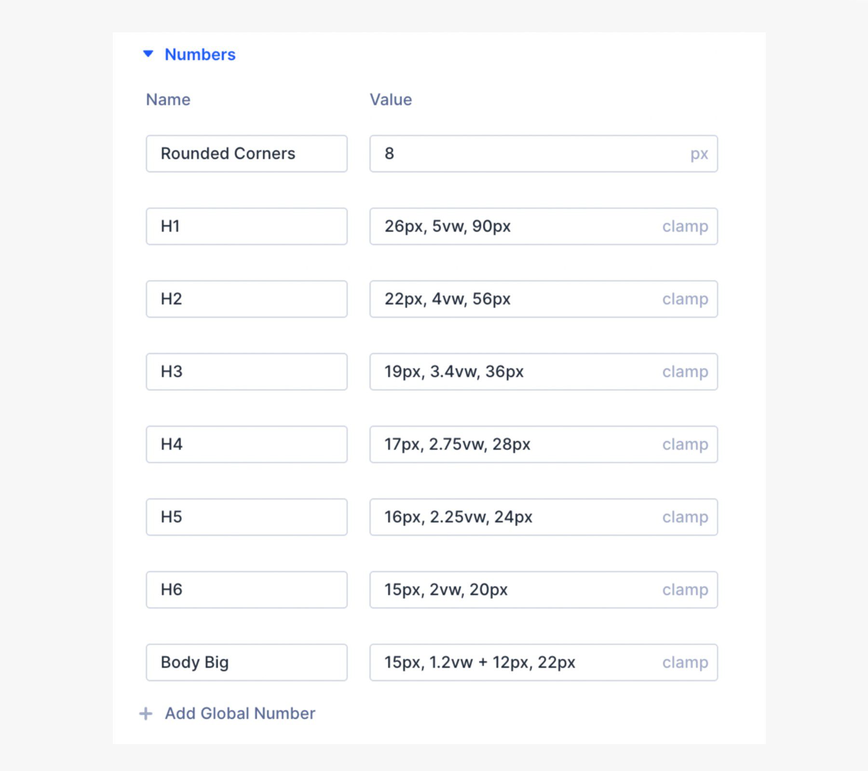Click the clamp label in the Body Big value field
The image size is (868, 771).
684,662
